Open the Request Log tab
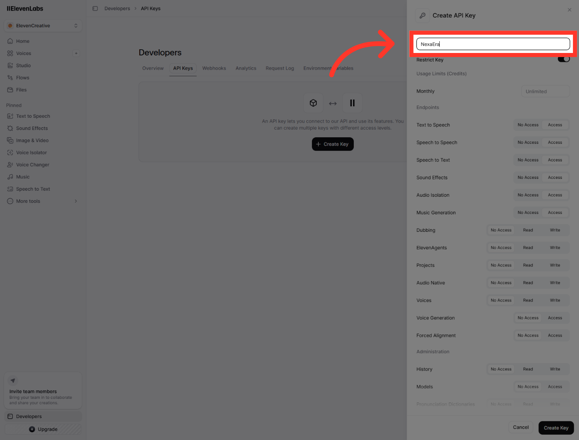Screen dimensions: 579x440 pos(280,68)
